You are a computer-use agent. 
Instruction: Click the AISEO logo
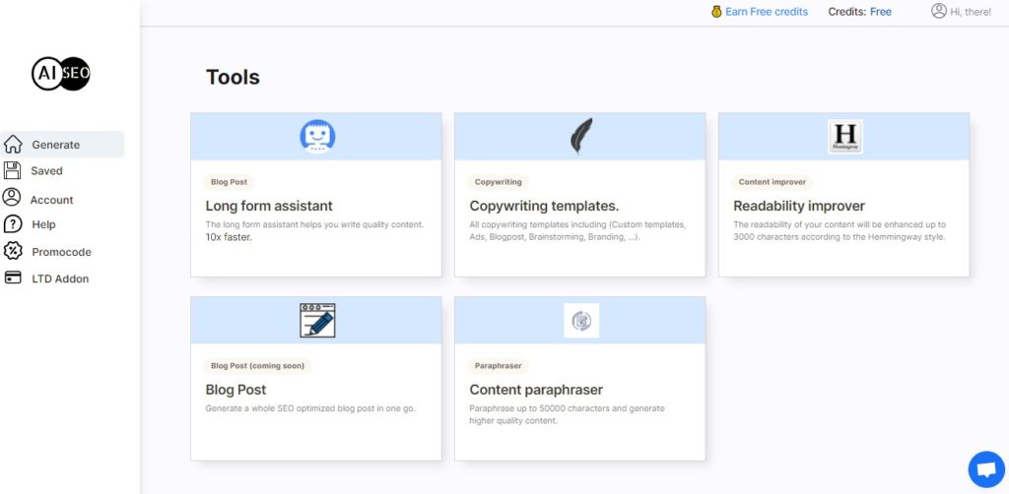click(61, 73)
